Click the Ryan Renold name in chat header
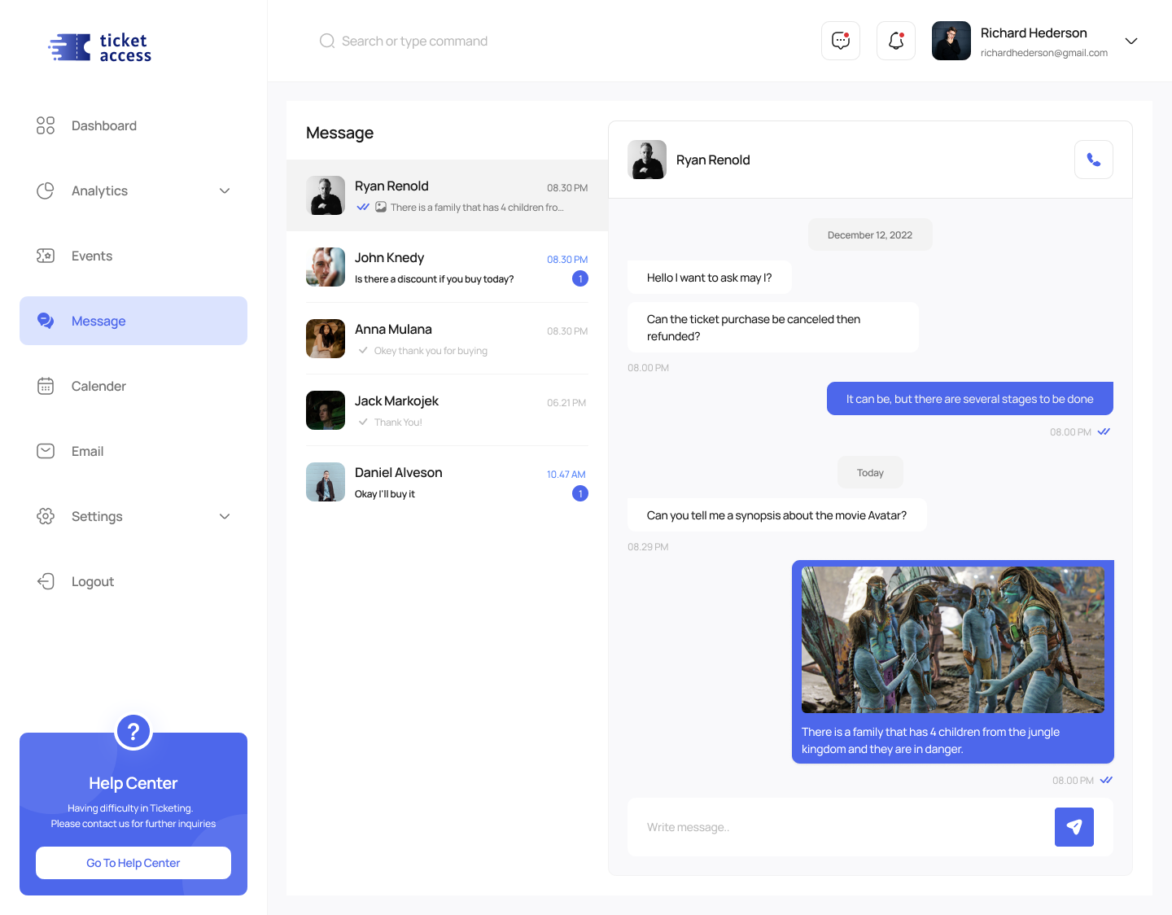The width and height of the screenshot is (1172, 915). 713,160
